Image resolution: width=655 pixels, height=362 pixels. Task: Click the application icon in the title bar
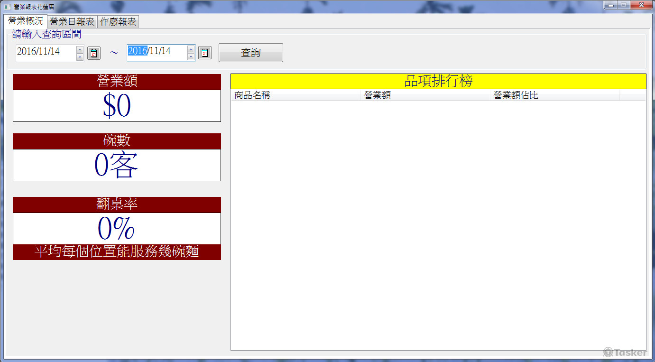click(8, 7)
